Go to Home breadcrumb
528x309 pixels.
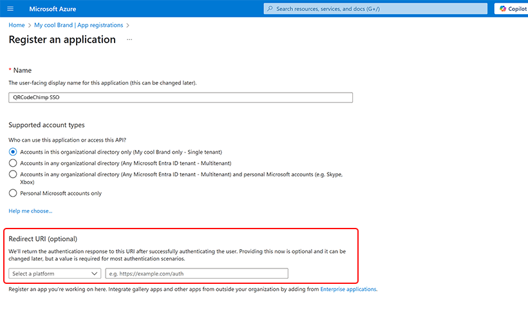[17, 25]
